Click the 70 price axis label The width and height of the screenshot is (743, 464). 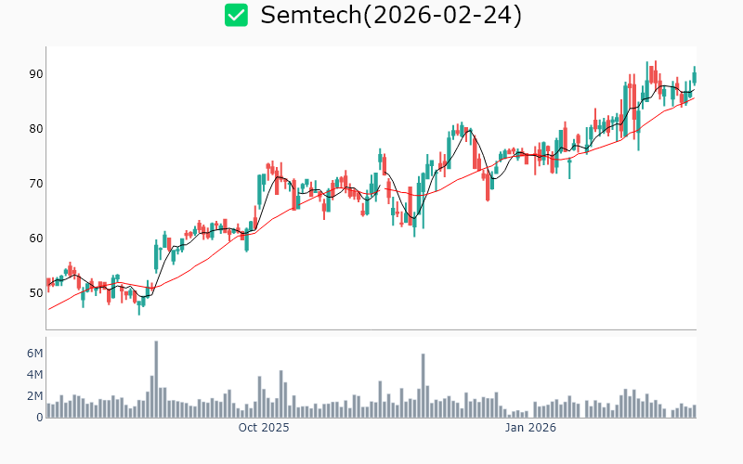pos(35,184)
